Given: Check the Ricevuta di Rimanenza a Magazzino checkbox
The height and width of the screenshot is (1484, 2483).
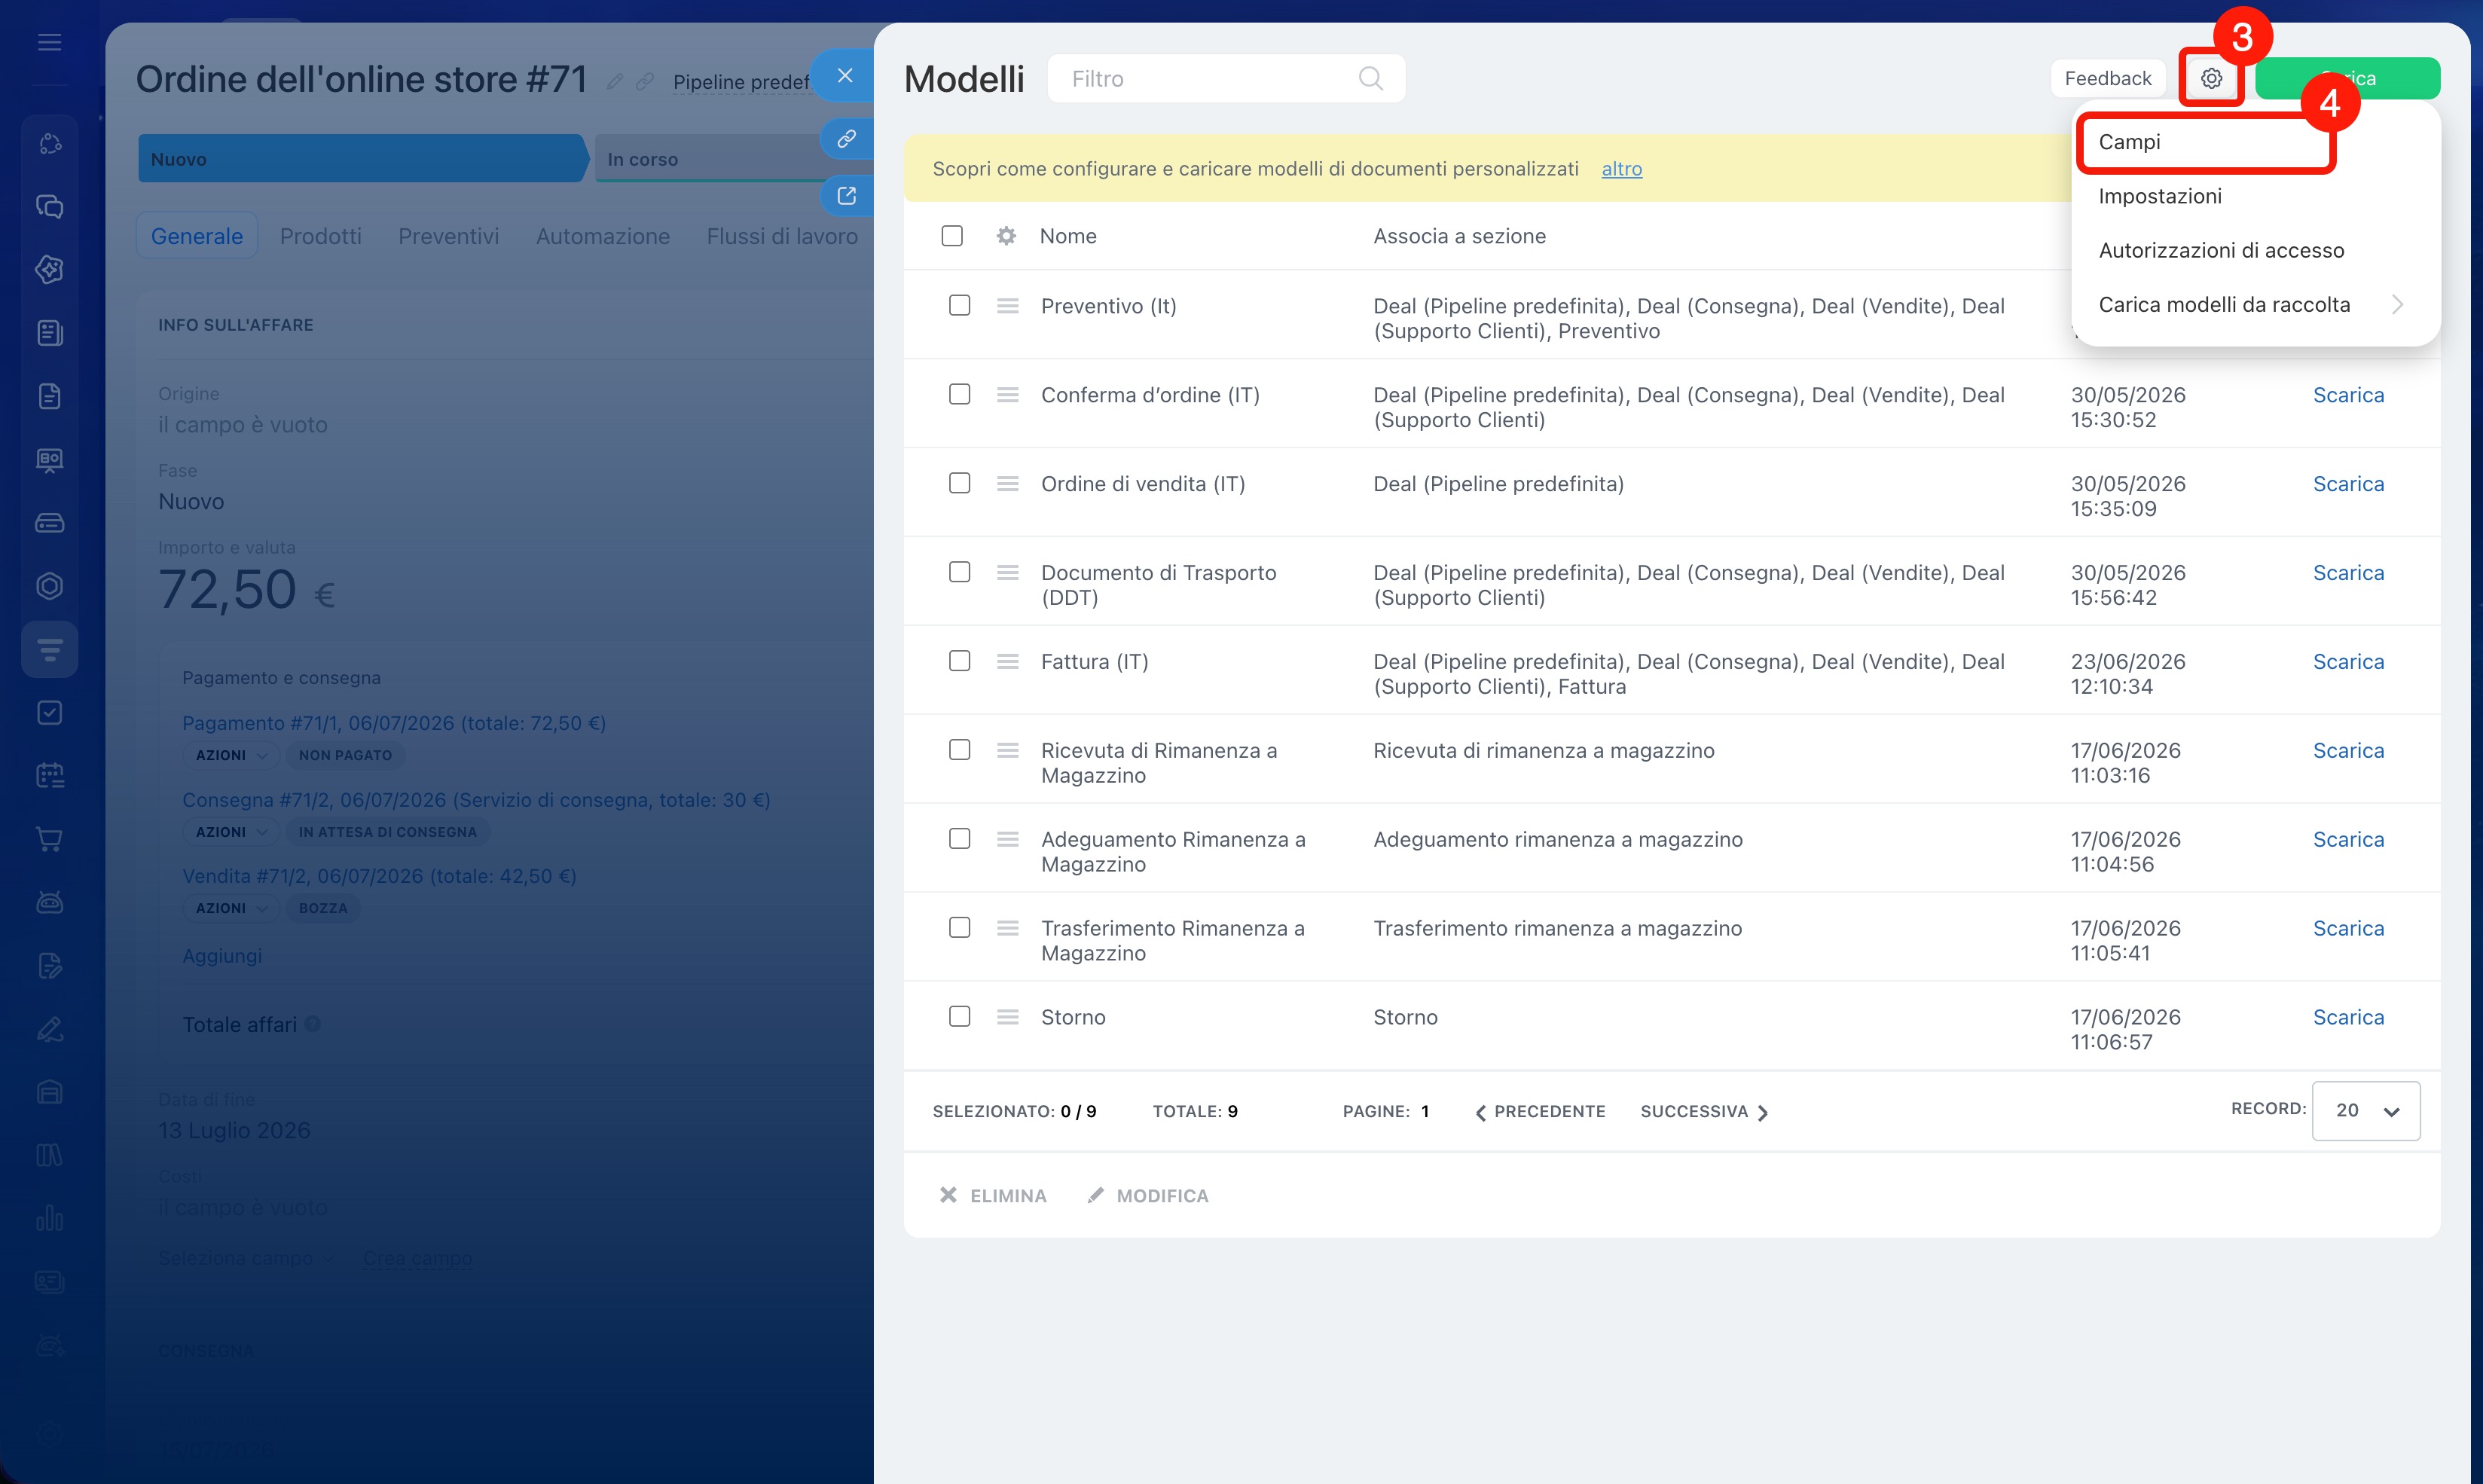Looking at the screenshot, I should point(959,750).
